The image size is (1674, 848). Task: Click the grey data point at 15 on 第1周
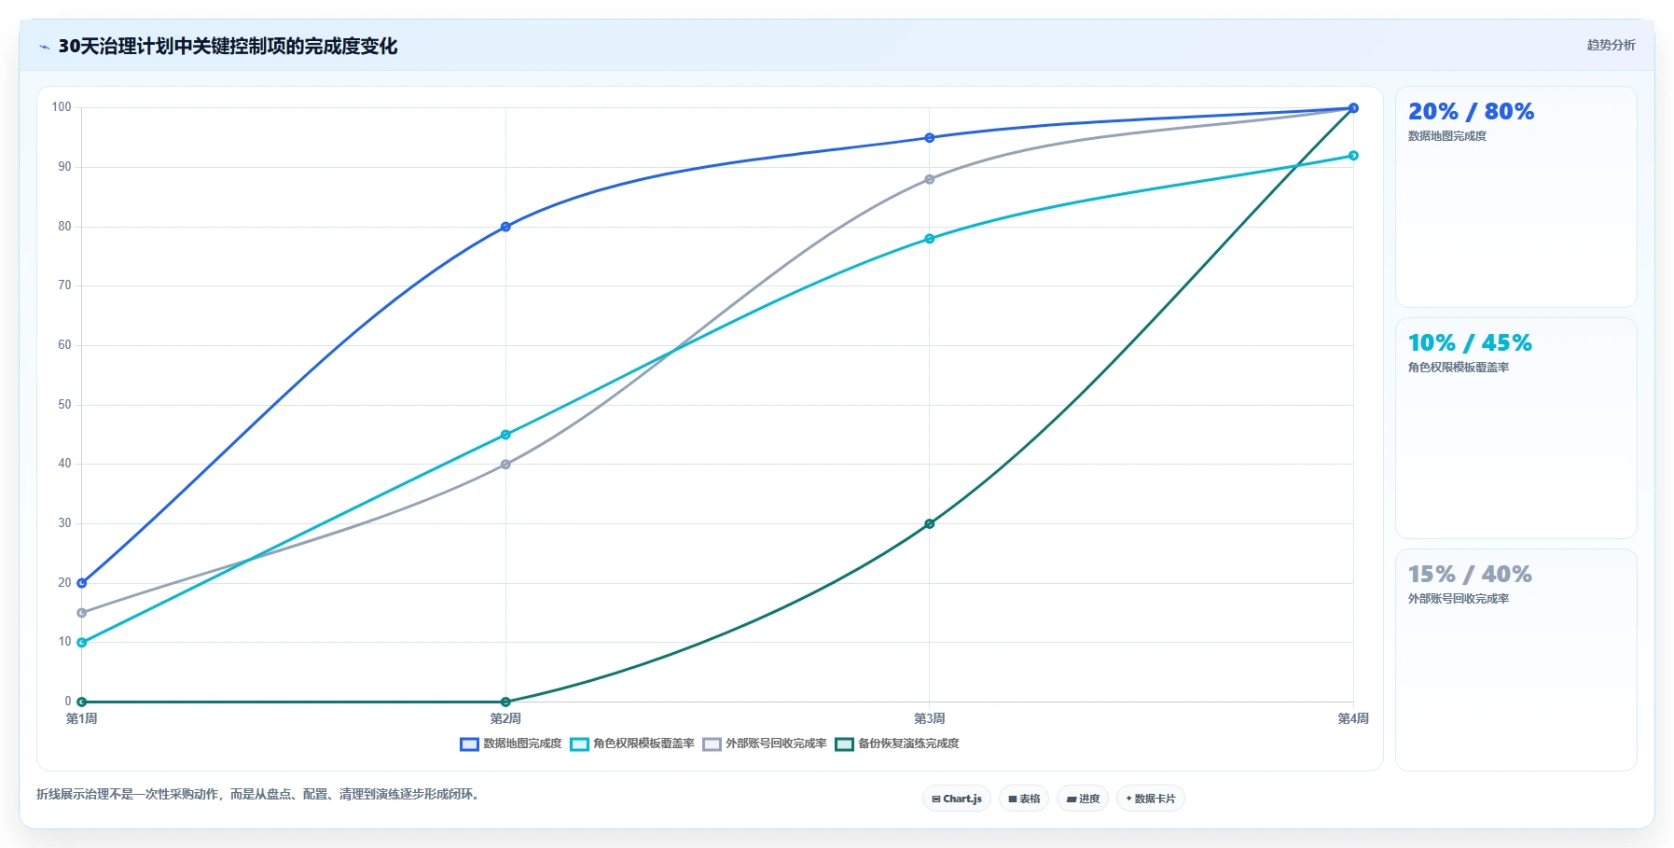[82, 613]
